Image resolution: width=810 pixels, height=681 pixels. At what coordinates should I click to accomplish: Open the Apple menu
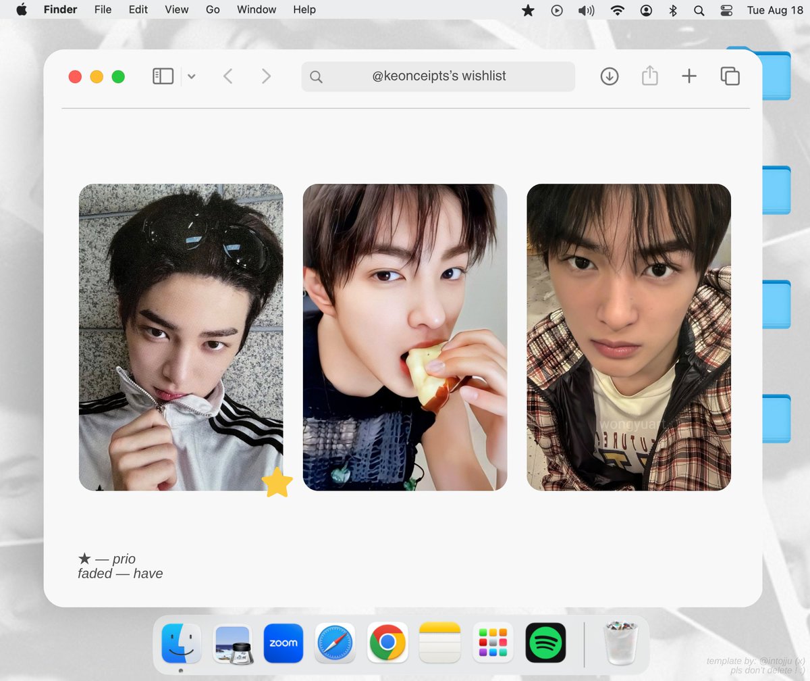click(22, 9)
